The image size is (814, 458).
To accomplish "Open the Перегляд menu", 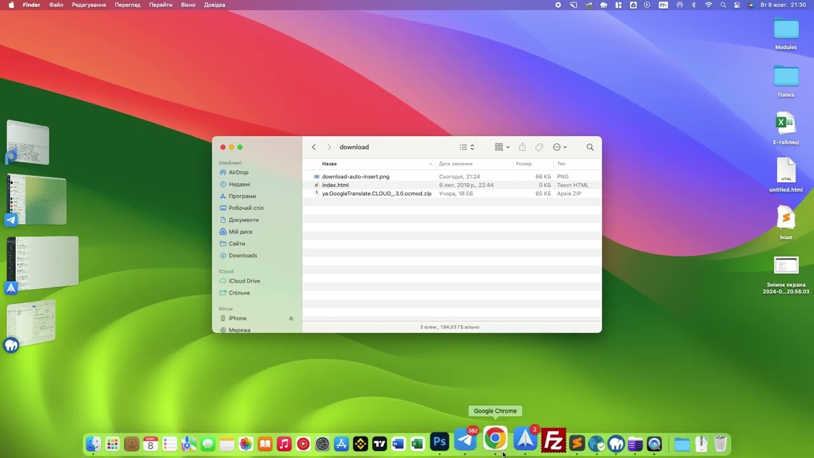I will tap(128, 4).
